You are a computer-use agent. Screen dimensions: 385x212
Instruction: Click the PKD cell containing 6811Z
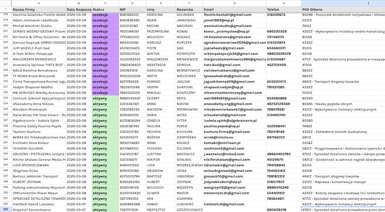(x=343, y=137)
